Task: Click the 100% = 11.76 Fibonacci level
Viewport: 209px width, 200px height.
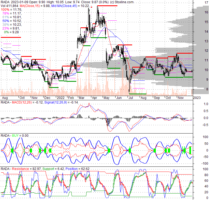Action: [11, 10]
